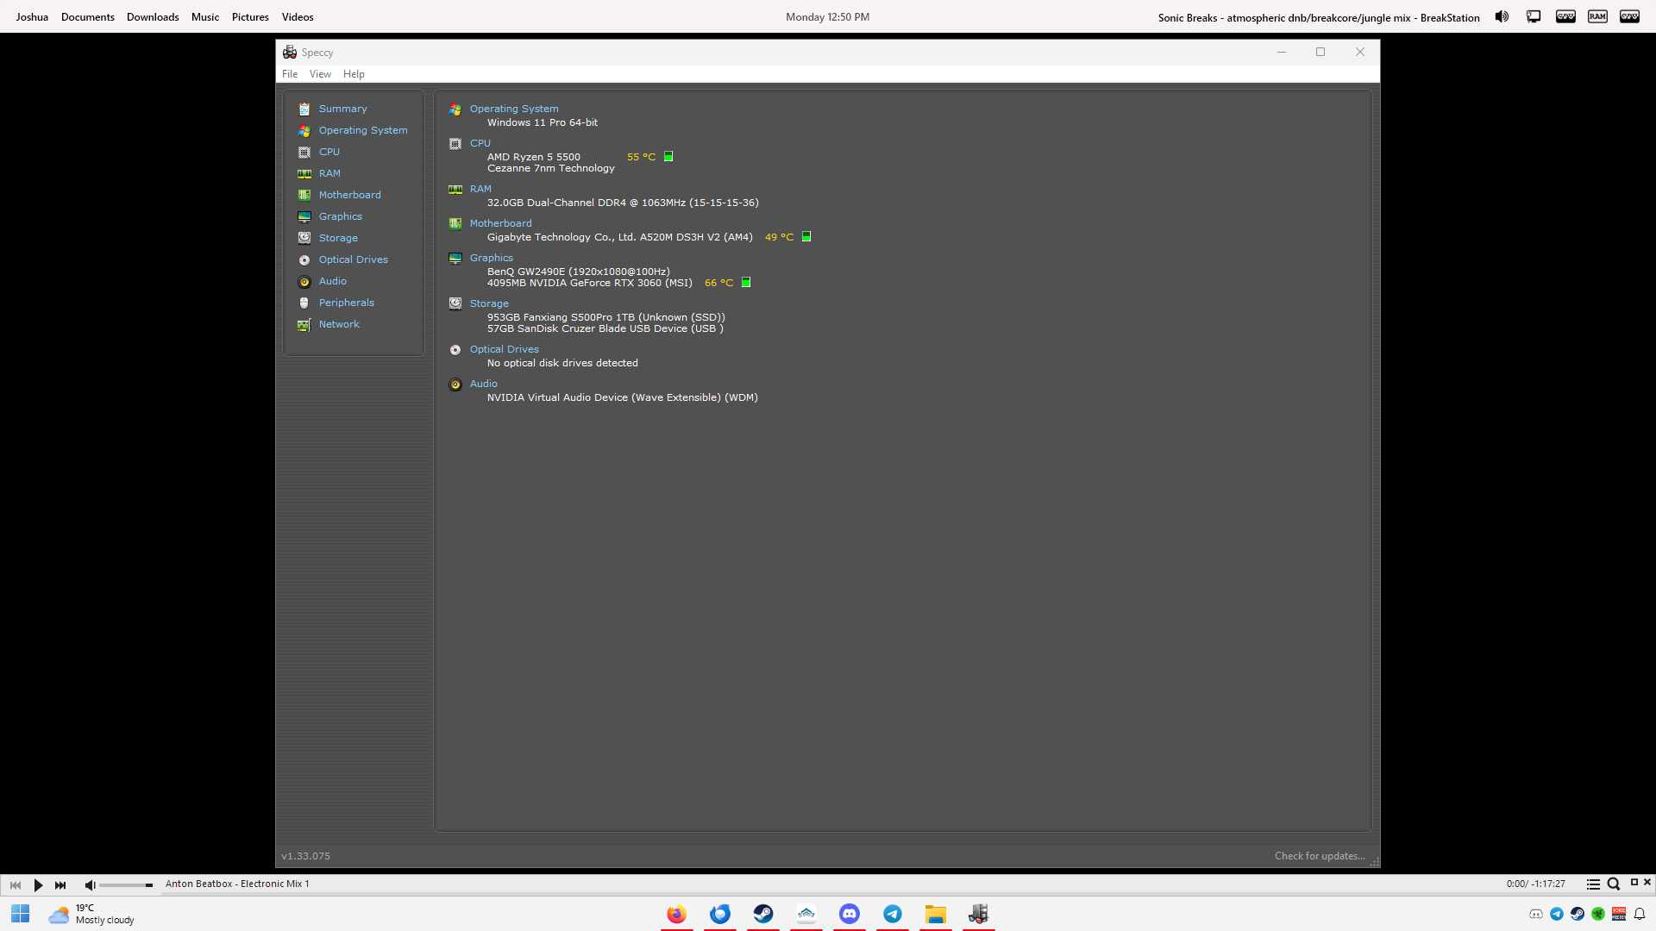Click the Storage heading link in the summary
The width and height of the screenshot is (1656, 931).
(x=489, y=303)
